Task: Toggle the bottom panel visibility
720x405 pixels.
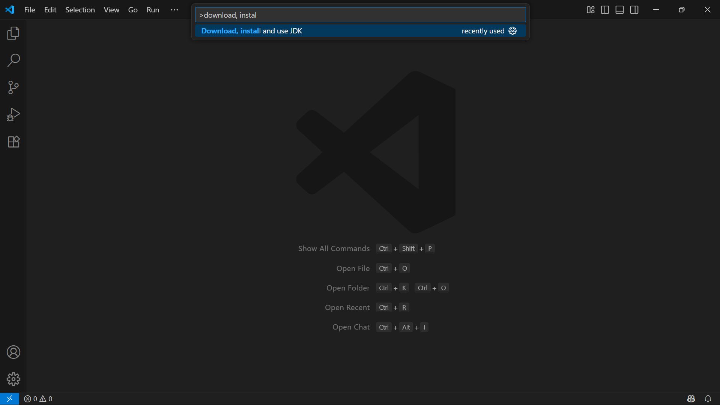Action: click(619, 10)
